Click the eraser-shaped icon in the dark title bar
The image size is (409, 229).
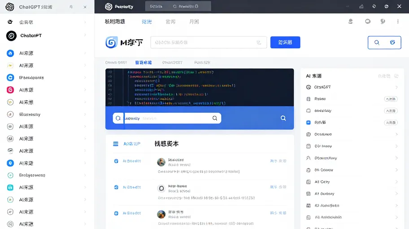tap(361, 6)
